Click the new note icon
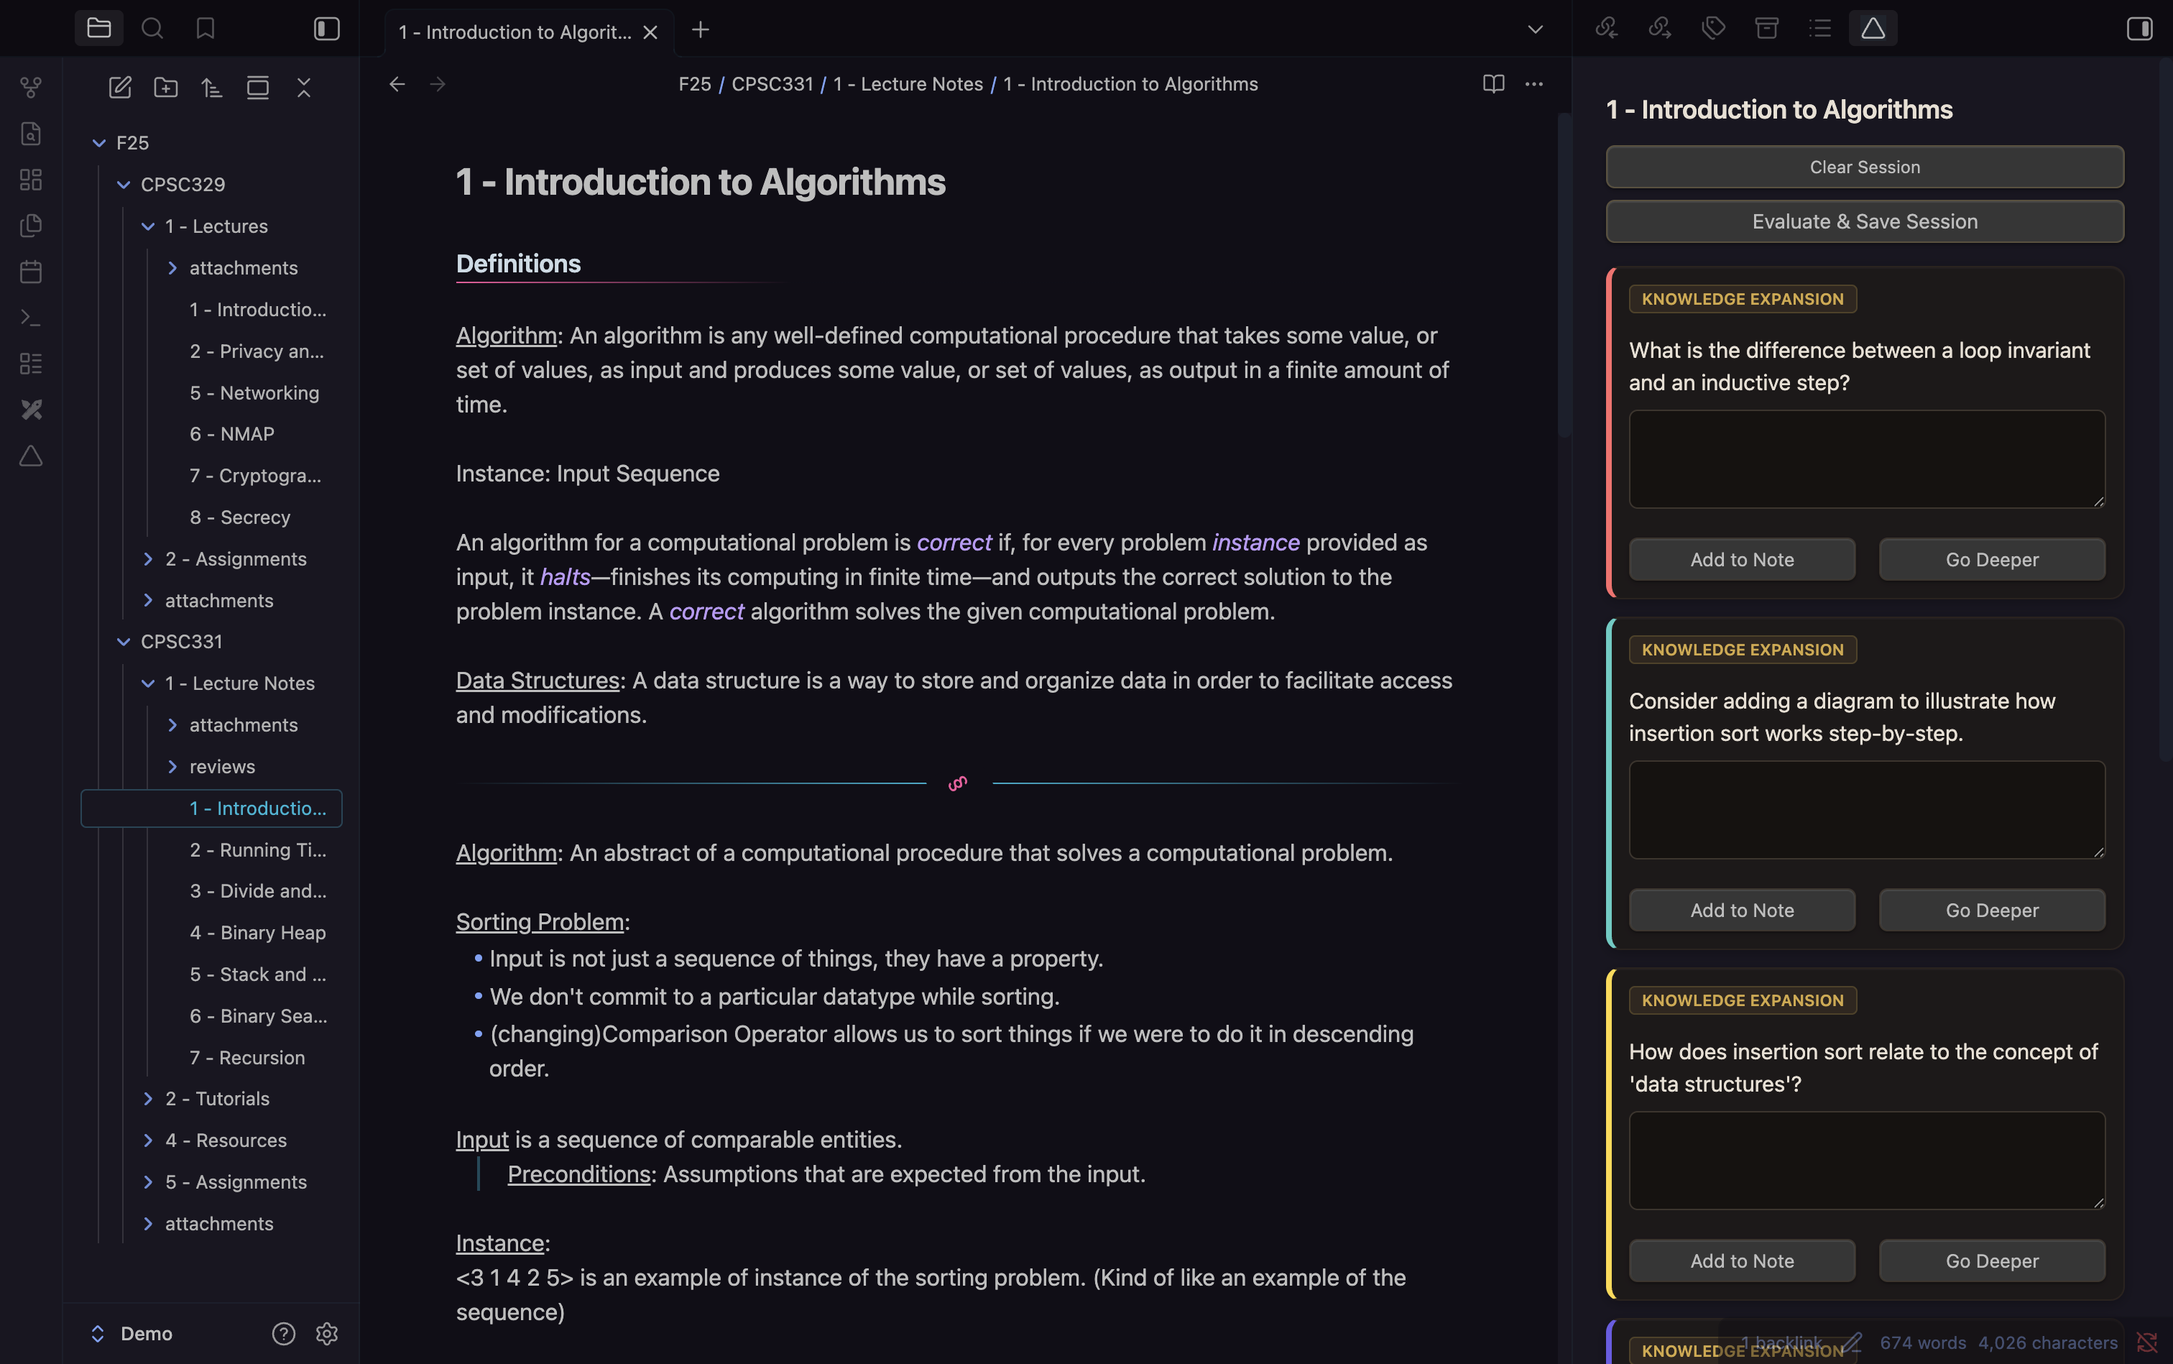Screen dimensions: 2173x1364 120,88
